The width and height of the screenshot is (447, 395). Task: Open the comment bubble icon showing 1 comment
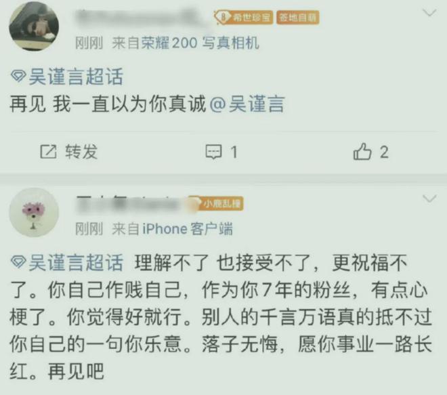213,152
